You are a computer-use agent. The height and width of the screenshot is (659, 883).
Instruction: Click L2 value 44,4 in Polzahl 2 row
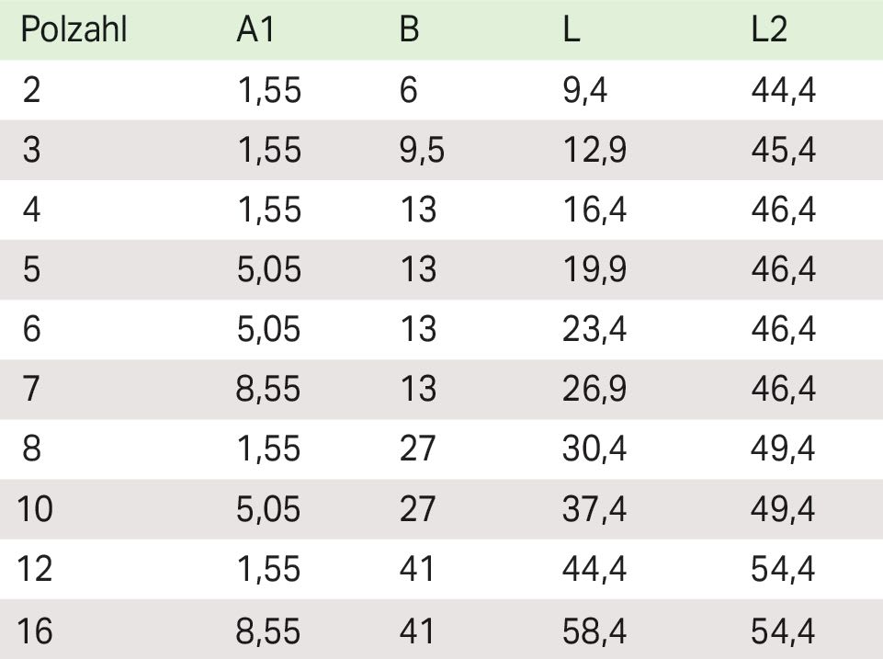tap(783, 90)
